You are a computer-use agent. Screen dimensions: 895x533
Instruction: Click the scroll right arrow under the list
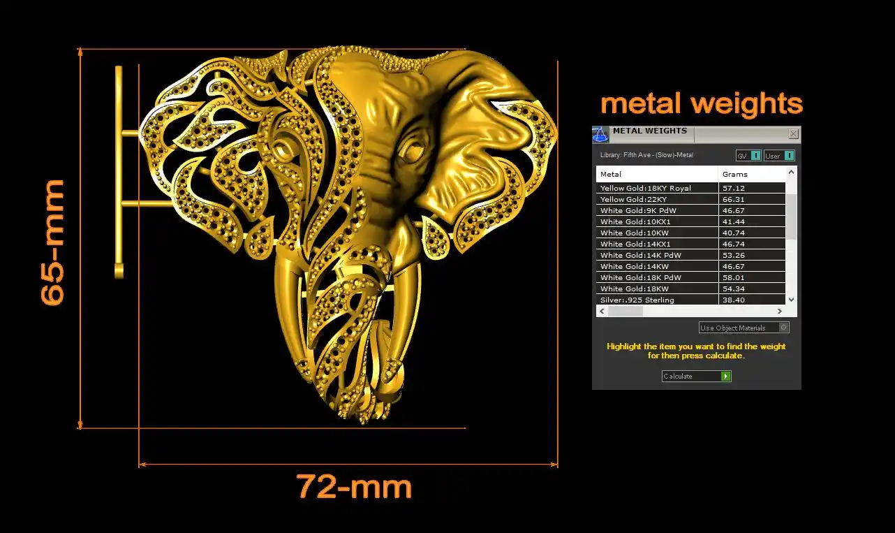point(780,311)
